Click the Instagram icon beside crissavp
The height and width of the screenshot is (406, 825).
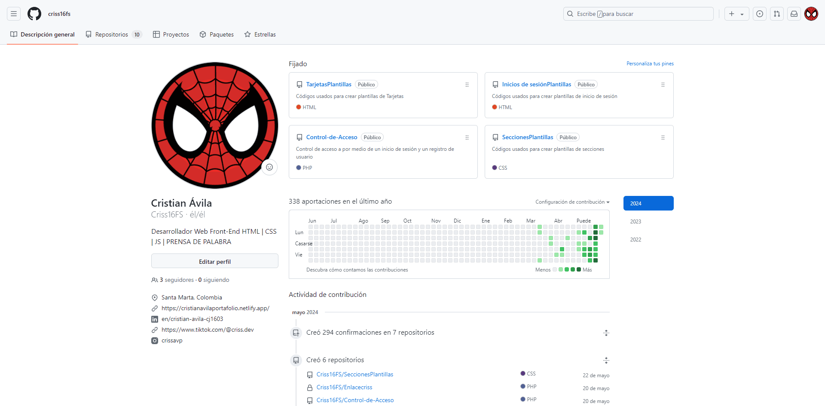[x=155, y=341]
